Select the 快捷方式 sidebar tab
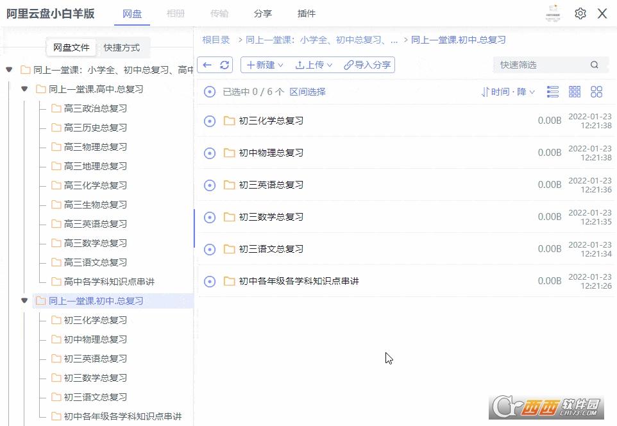Viewport: 617px width, 426px height. point(122,47)
